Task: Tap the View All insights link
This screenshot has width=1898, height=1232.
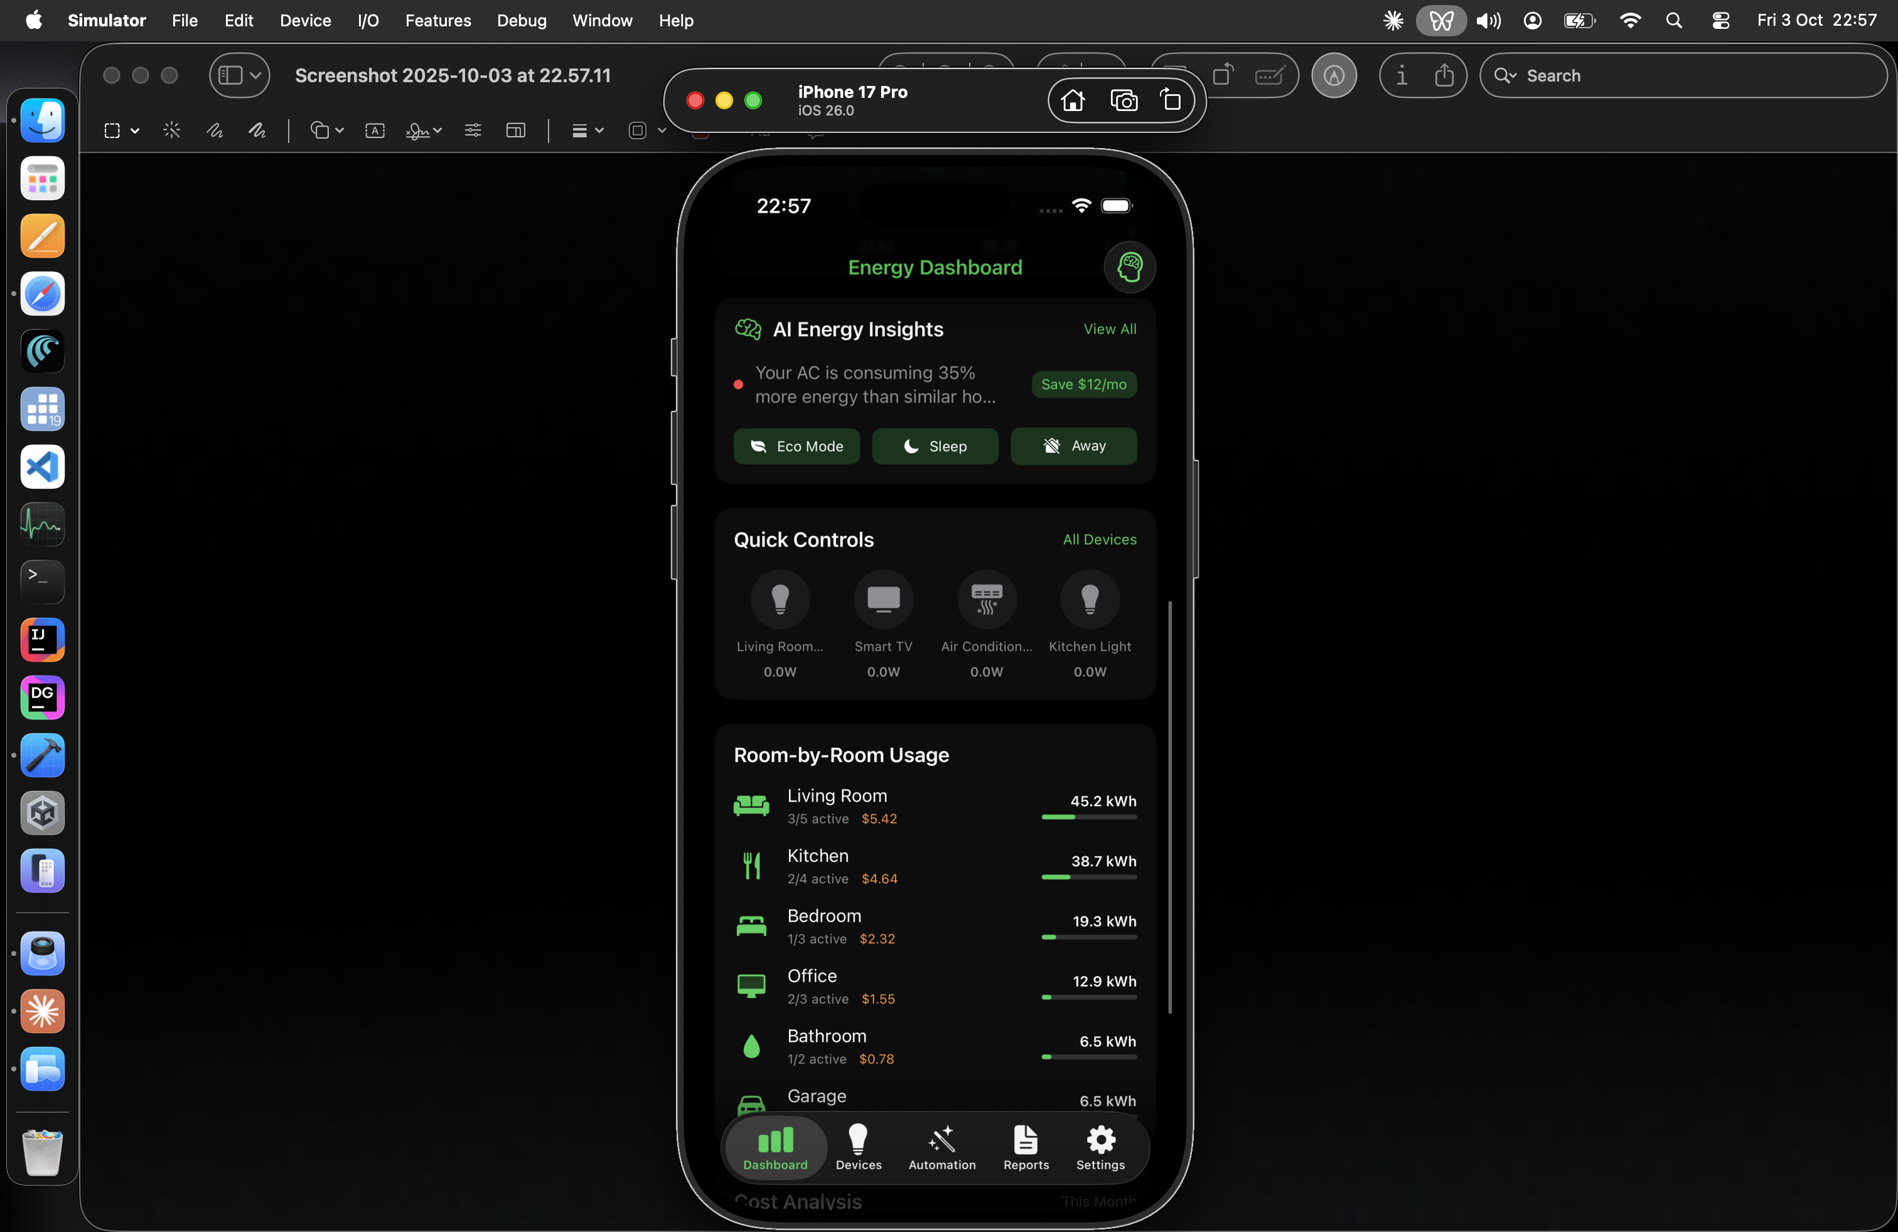Action: pos(1109,329)
